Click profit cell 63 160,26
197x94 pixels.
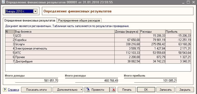pyautogui.click(x=178, y=44)
